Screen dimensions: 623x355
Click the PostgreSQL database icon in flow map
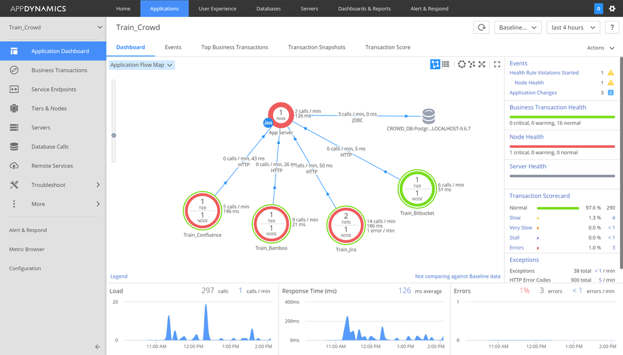click(x=428, y=117)
